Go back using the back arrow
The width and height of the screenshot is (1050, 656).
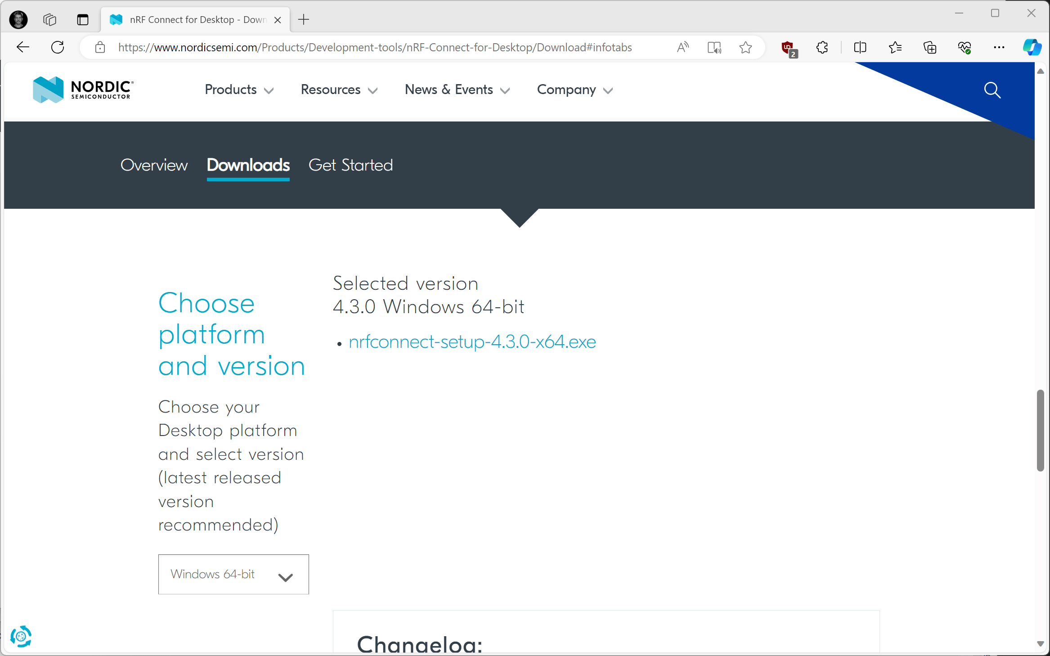(22, 47)
